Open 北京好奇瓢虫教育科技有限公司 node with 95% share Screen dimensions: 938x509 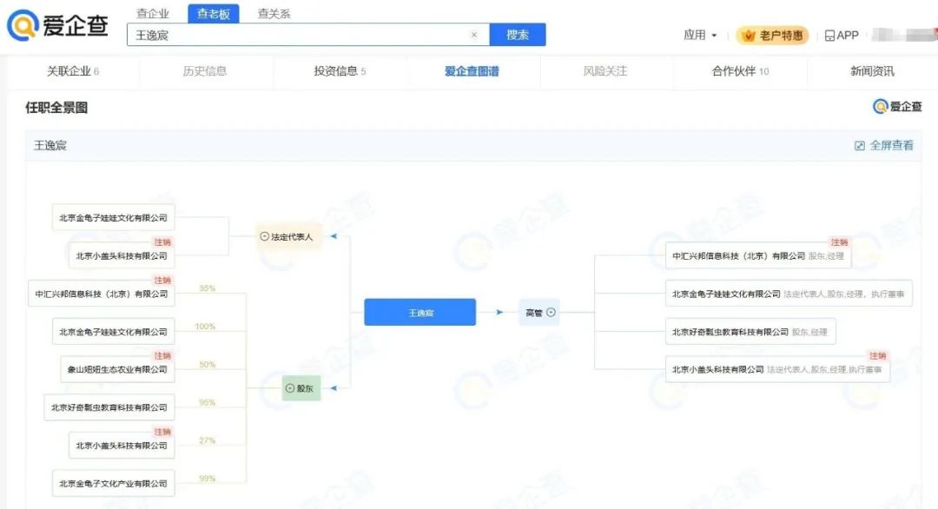pos(109,407)
